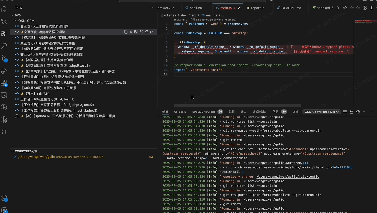Toggle split editor layout button
The width and height of the screenshot is (377, 213).
371,8
